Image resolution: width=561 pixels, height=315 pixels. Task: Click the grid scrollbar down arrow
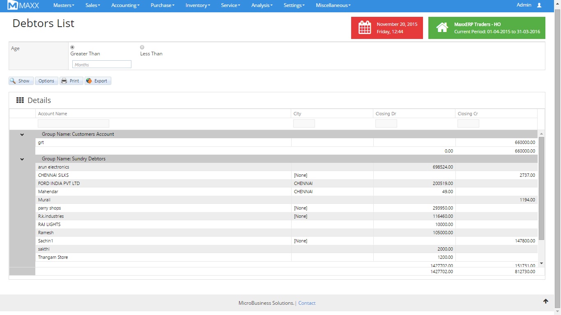(x=541, y=263)
